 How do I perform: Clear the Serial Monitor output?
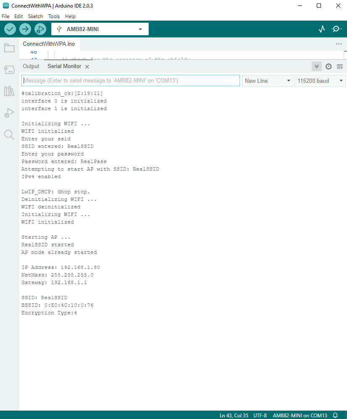pyautogui.click(x=340, y=66)
